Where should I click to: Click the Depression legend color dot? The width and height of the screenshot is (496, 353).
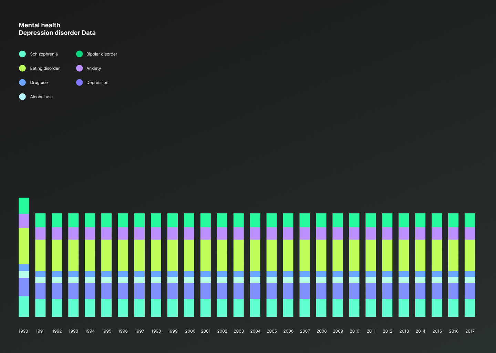click(79, 82)
